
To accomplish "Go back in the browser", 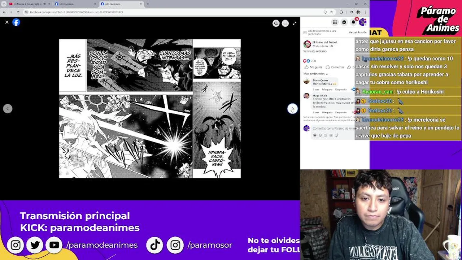I will tap(4, 12).
